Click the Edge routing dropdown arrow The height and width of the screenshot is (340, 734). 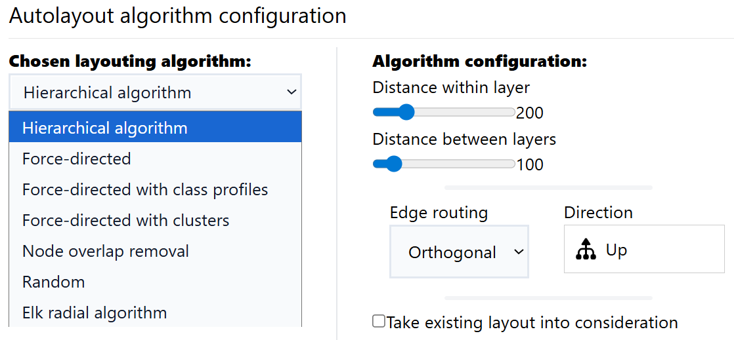tap(519, 252)
